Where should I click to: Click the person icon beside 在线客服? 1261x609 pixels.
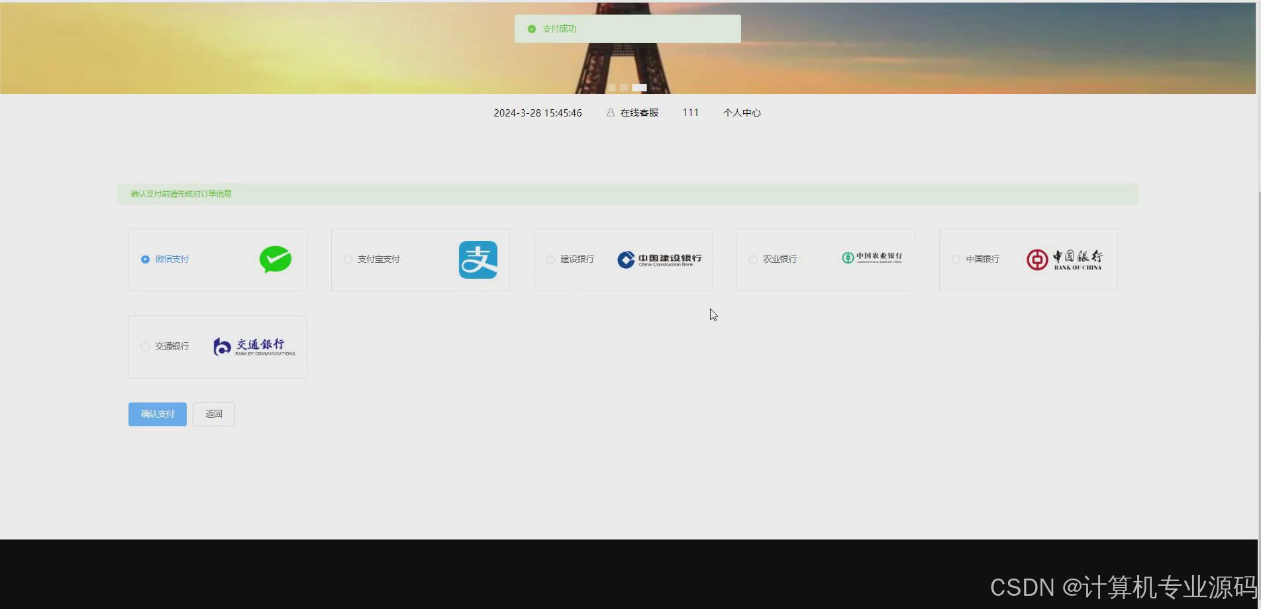[609, 113]
